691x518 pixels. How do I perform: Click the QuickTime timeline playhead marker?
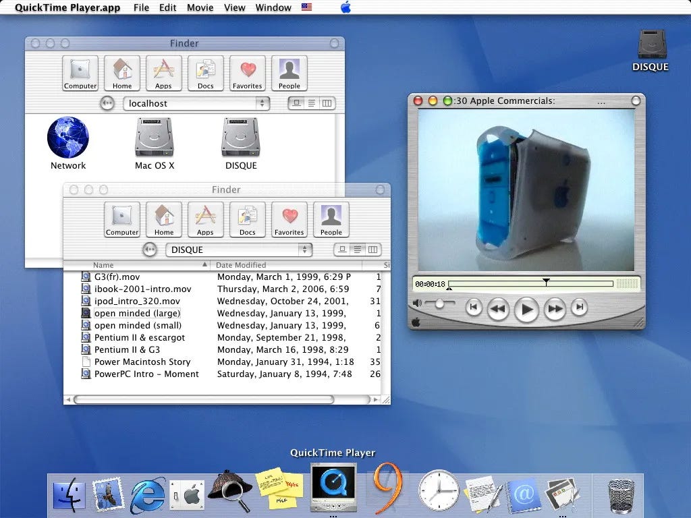pyautogui.click(x=546, y=282)
